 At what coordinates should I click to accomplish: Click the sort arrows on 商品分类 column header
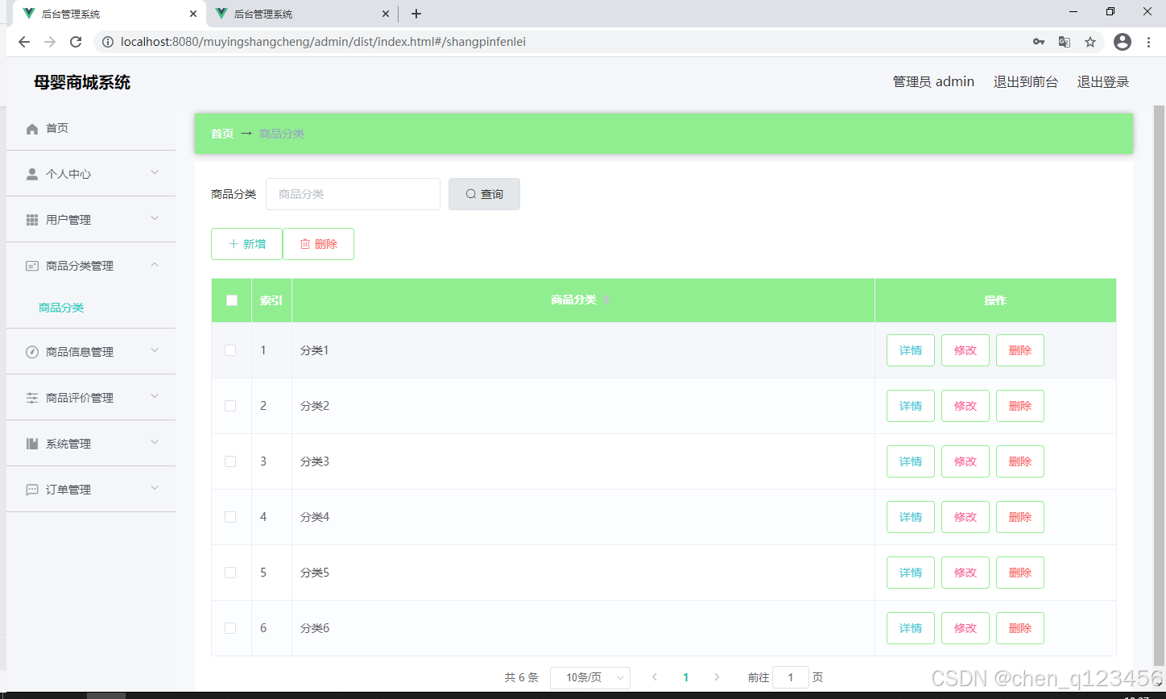(x=606, y=300)
